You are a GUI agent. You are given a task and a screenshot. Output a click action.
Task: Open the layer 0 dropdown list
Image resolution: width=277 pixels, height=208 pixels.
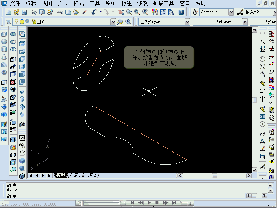click(x=113, y=22)
